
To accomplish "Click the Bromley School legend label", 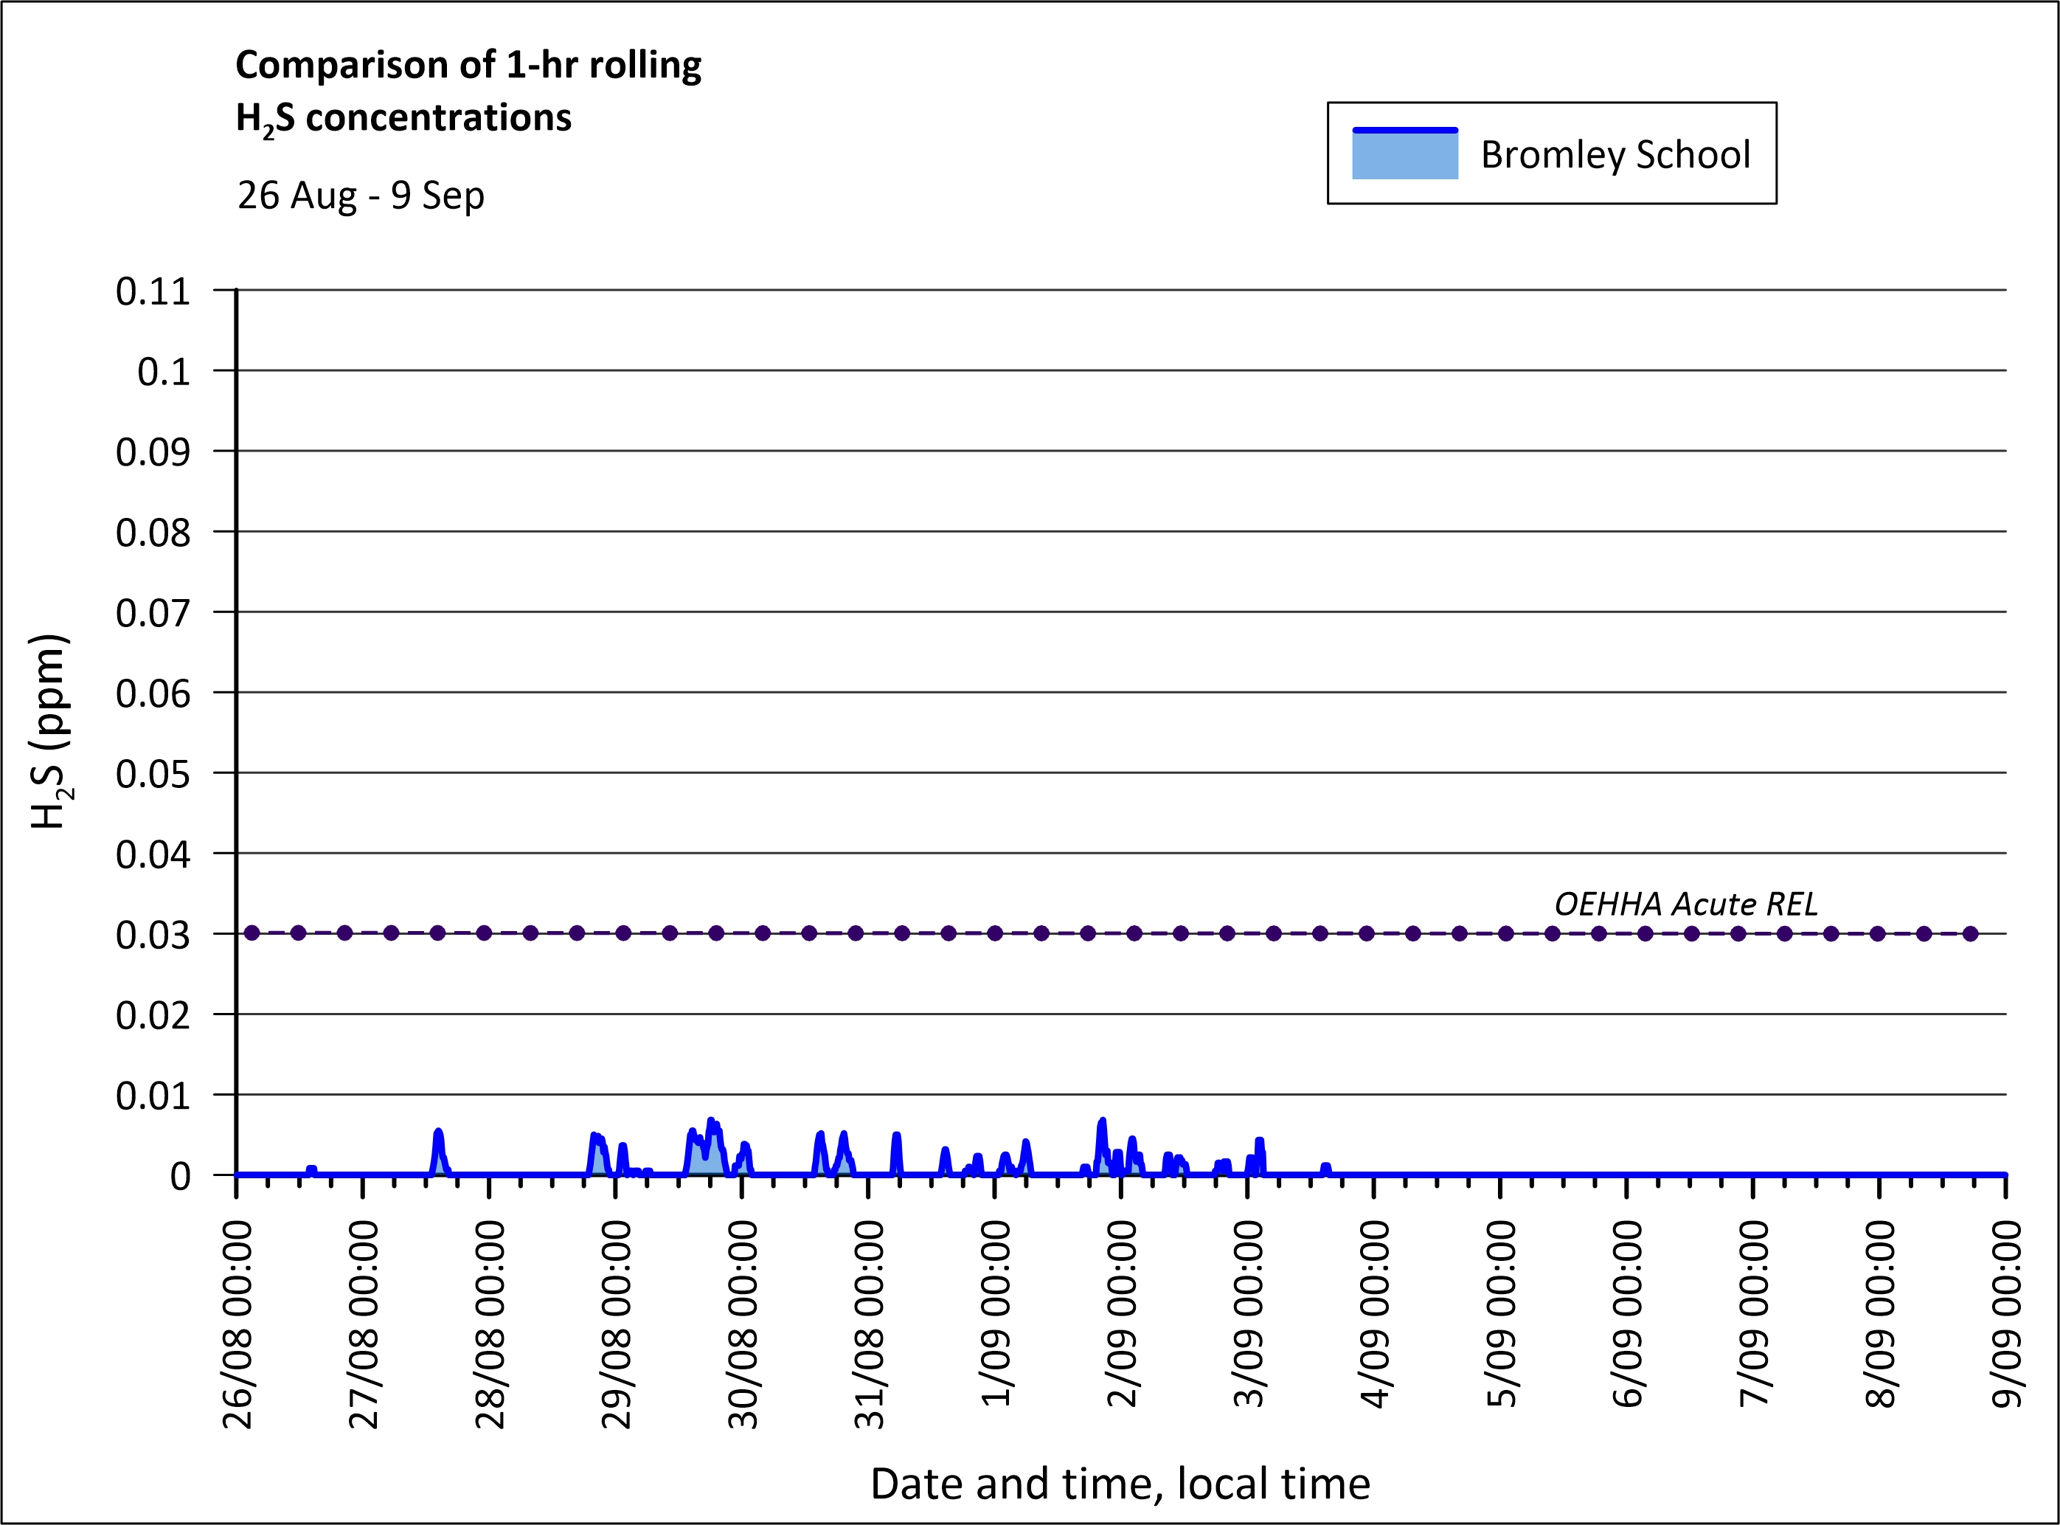I will point(1615,154).
